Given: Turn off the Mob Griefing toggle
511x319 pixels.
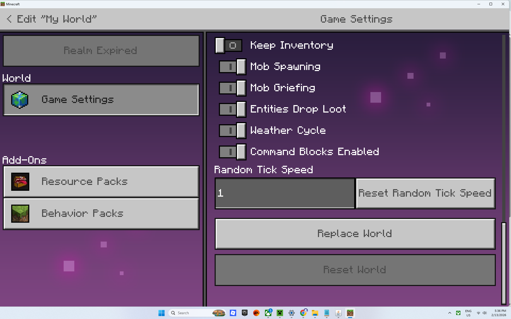Looking at the screenshot, I should click(x=232, y=88).
